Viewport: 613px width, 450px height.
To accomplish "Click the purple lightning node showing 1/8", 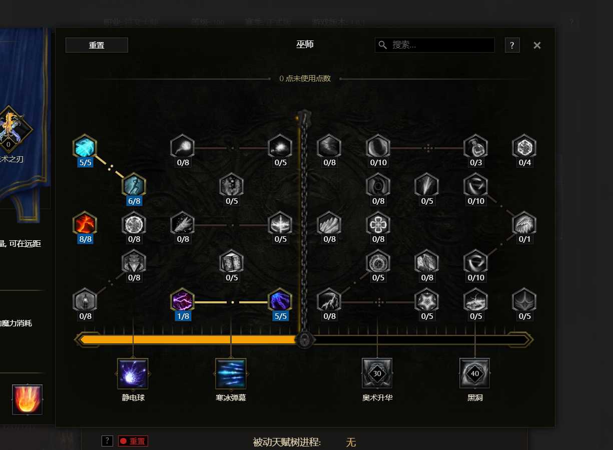I will tap(182, 300).
